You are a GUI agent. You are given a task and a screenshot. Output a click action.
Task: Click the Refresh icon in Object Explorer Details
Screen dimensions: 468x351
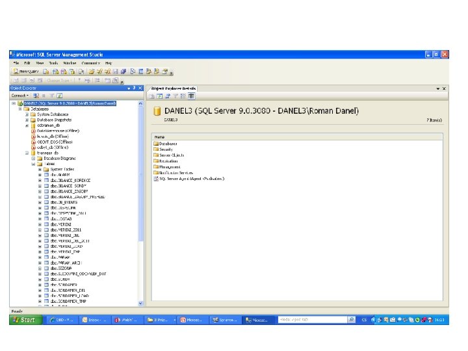tap(160, 96)
